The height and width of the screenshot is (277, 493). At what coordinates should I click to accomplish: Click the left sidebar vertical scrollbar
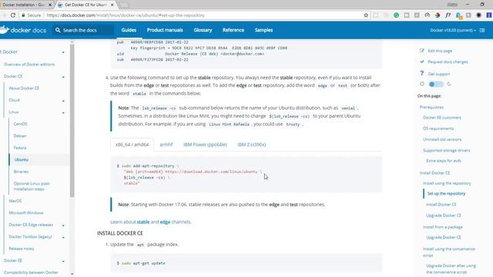(x=72, y=121)
